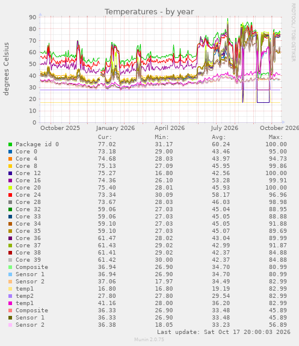299x346 pixels.
Task: Click the 'Core 24' legend label
Action: click(x=28, y=195)
